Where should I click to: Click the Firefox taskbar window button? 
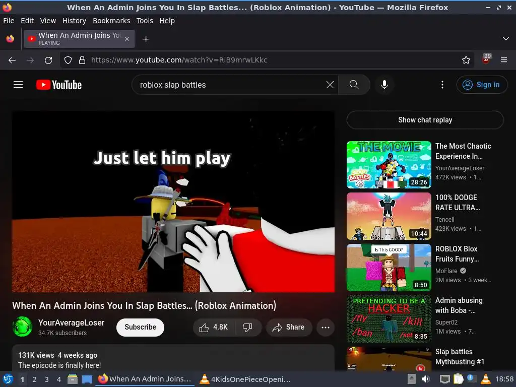tap(145, 379)
